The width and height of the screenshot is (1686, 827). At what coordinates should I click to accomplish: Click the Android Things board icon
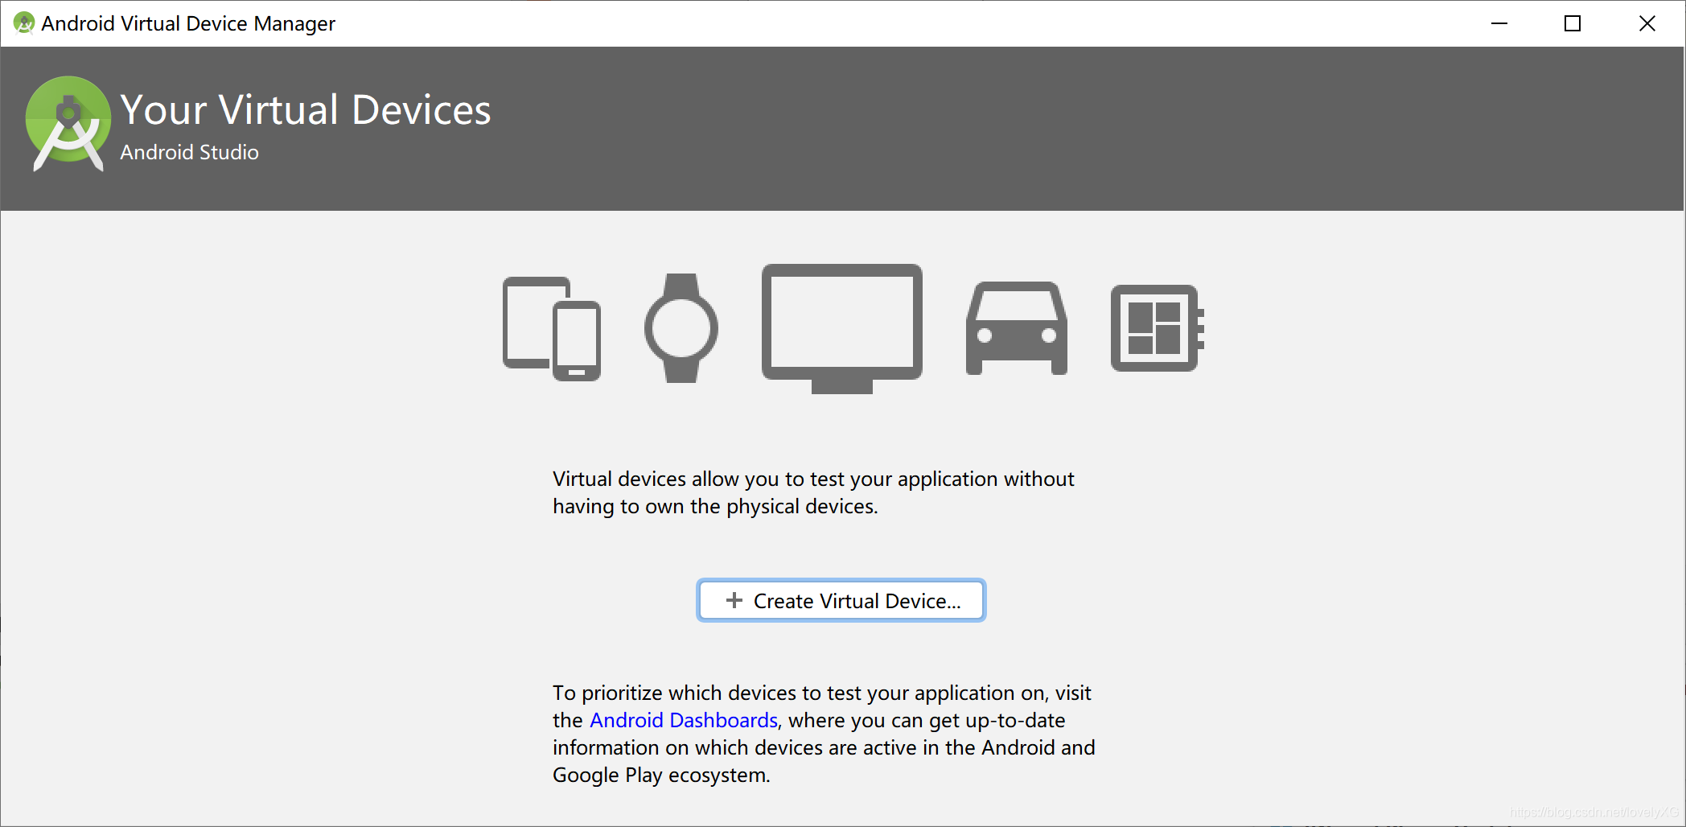1157,328
